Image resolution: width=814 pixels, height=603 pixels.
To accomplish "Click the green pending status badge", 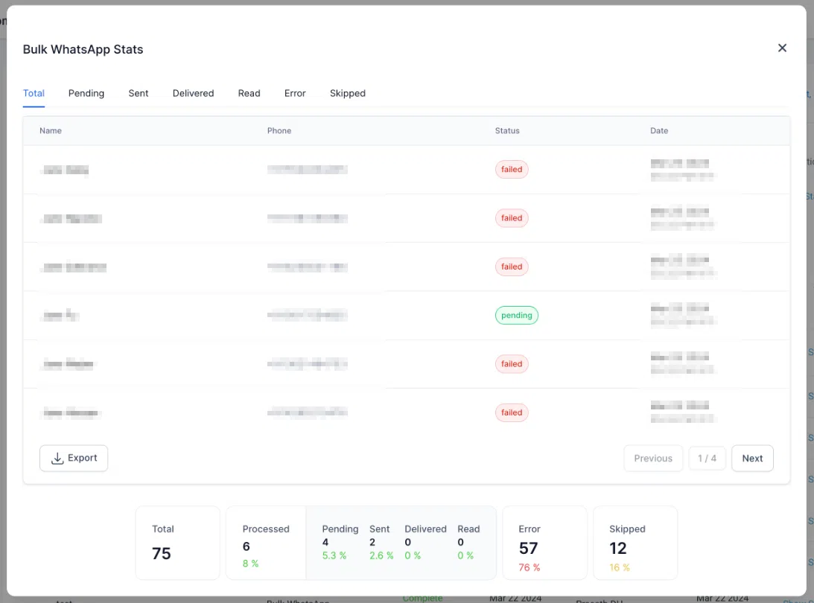I will [x=517, y=316].
